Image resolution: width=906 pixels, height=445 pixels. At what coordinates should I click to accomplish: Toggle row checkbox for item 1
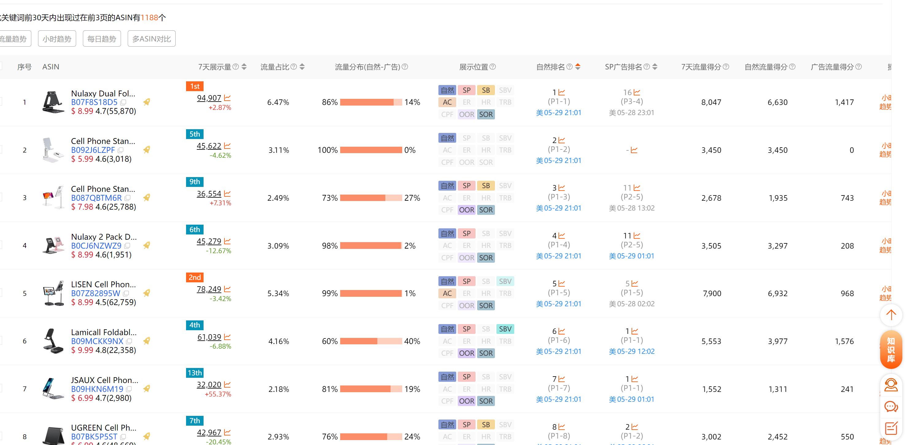(0, 102)
